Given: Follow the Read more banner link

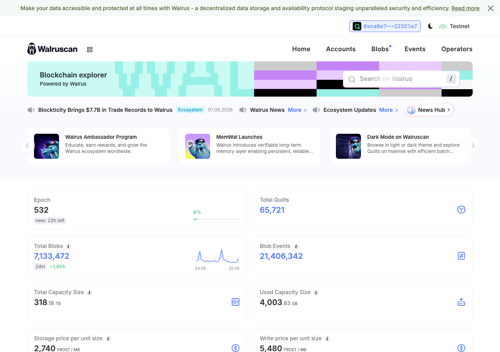Looking at the screenshot, I should coord(465,8).
